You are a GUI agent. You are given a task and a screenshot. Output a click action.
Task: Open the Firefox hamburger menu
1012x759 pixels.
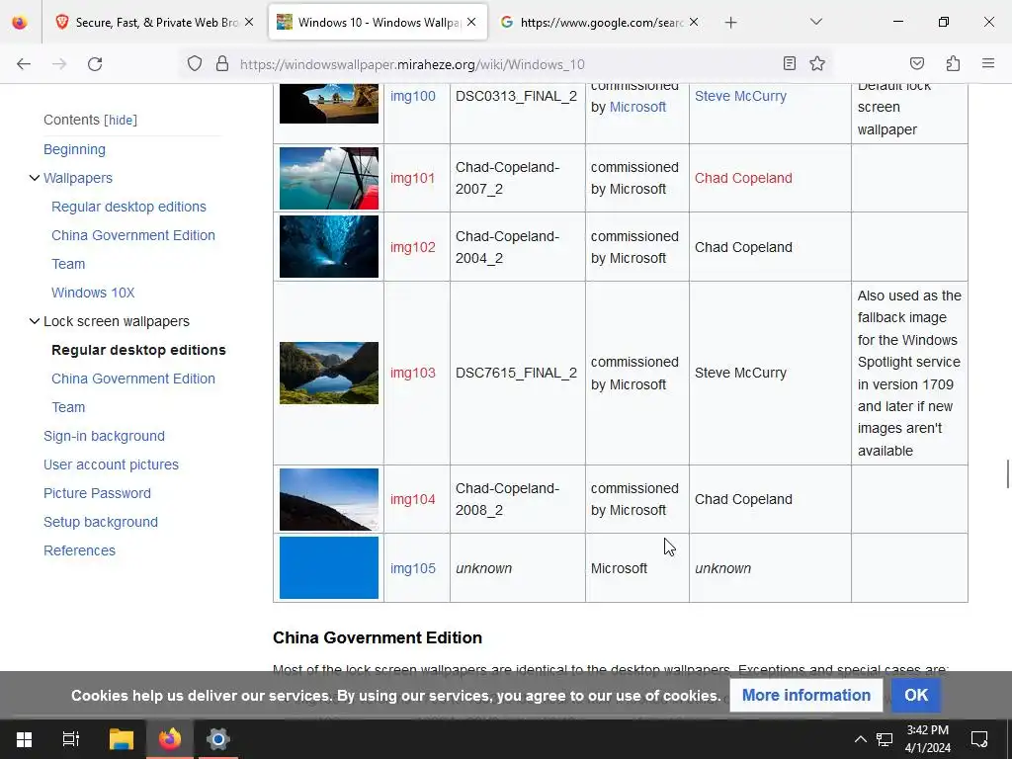point(988,63)
